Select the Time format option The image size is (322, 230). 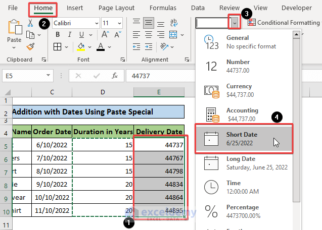(x=244, y=187)
